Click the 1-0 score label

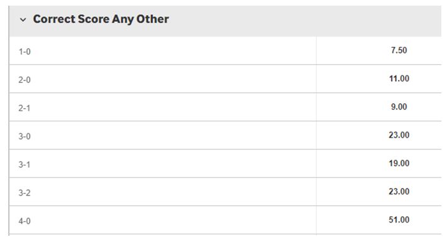(25, 52)
